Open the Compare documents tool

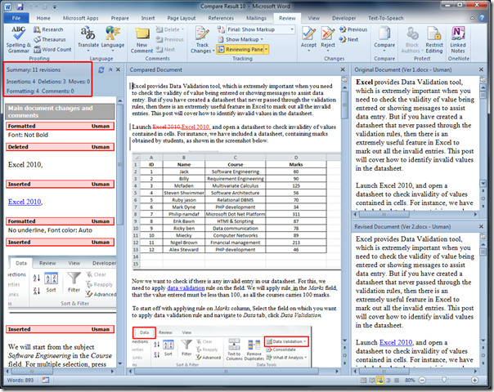384,38
